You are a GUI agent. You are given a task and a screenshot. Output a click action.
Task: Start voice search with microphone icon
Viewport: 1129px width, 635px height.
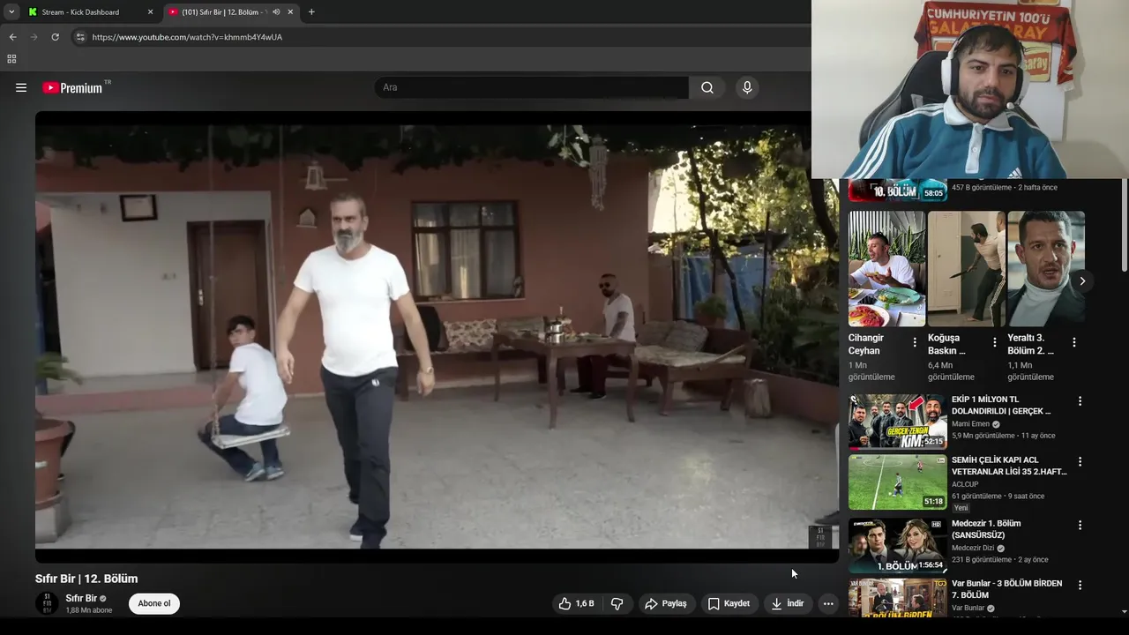click(x=747, y=87)
